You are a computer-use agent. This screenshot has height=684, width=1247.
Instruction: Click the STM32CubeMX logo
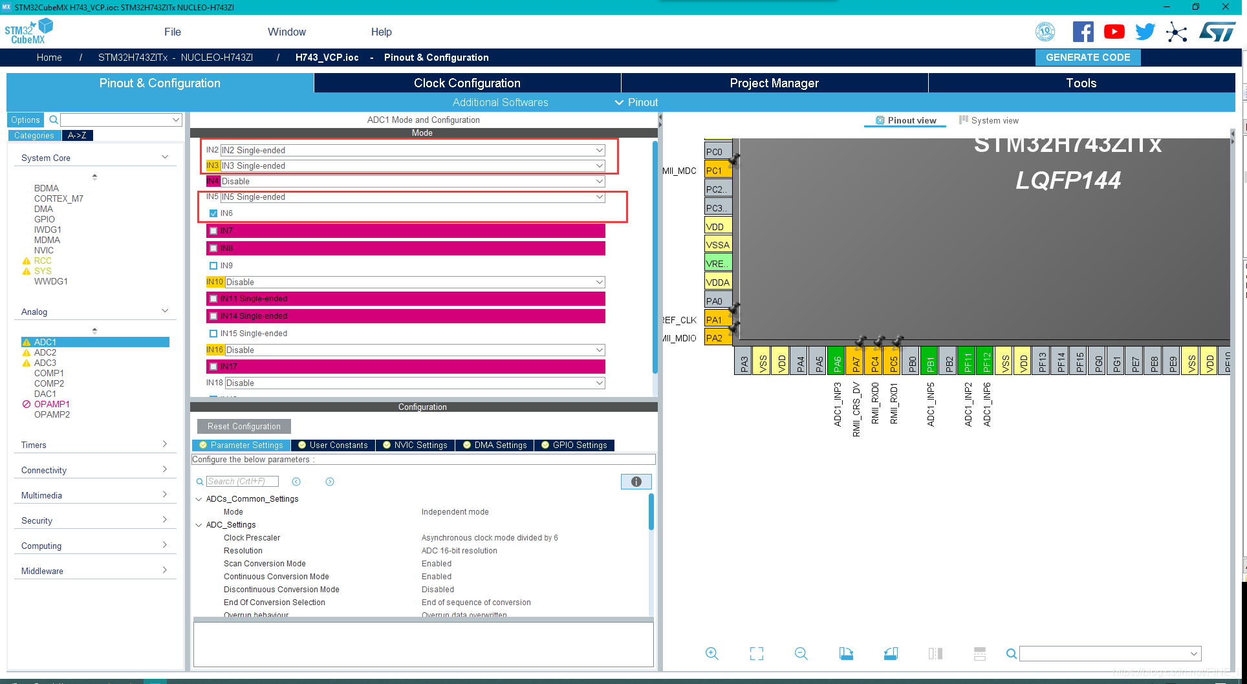28,31
